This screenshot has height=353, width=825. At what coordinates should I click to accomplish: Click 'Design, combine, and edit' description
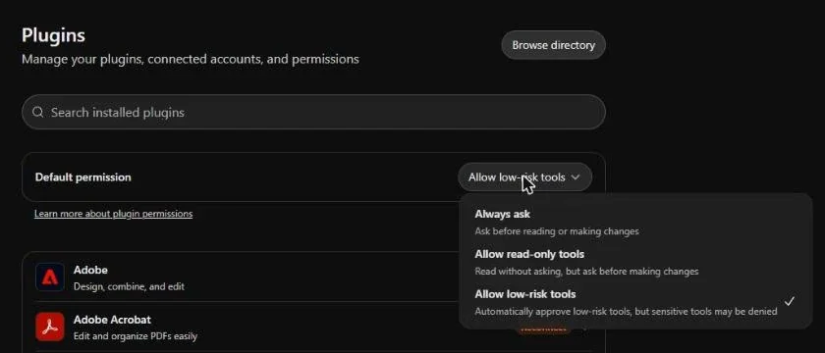(x=129, y=286)
